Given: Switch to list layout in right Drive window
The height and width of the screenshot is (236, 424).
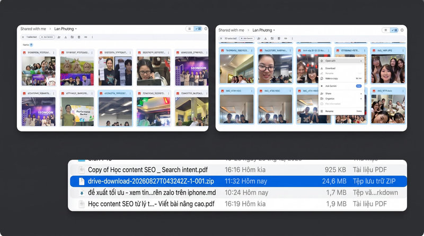Looking at the screenshot, I should (x=386, y=30).
